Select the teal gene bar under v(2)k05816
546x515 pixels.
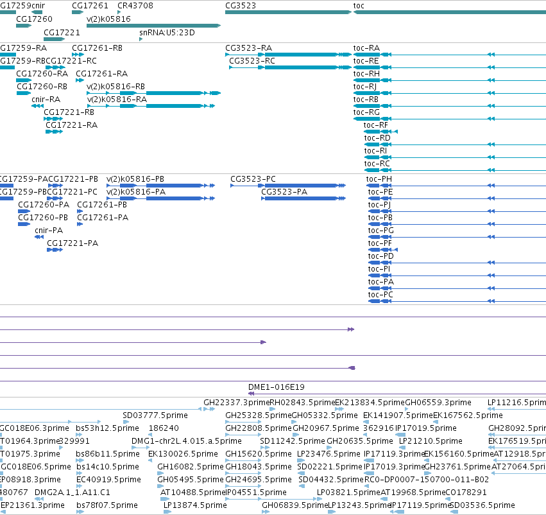(153, 26)
